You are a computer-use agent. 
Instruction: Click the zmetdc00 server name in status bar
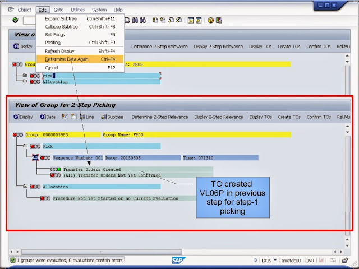tap(291, 261)
